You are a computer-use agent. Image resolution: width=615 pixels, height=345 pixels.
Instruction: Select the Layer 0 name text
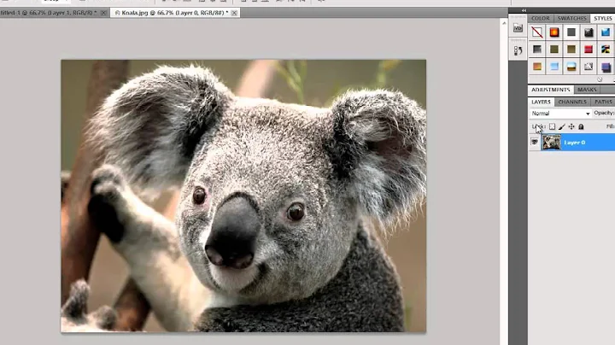pos(575,143)
